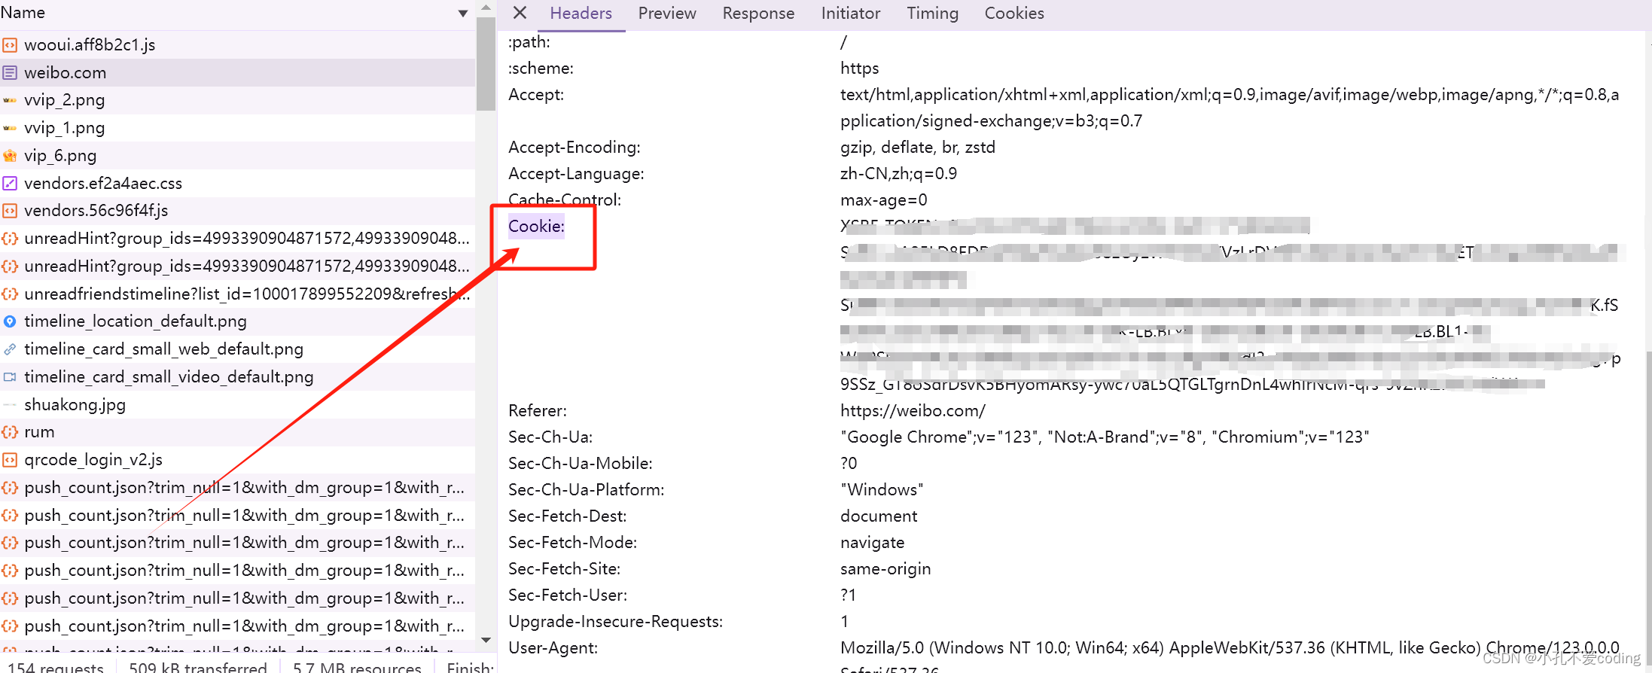The image size is (1652, 673).
Task: Select the vendors.ef2a4aec.css request
Action: coord(237,183)
